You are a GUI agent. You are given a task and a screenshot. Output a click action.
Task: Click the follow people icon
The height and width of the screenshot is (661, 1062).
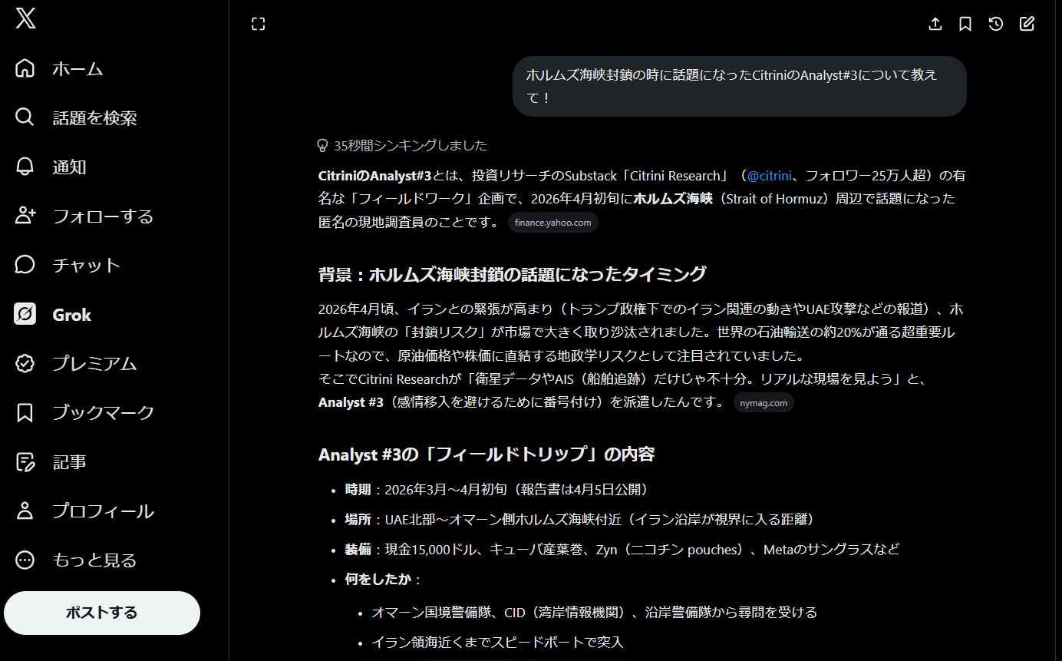tap(25, 216)
